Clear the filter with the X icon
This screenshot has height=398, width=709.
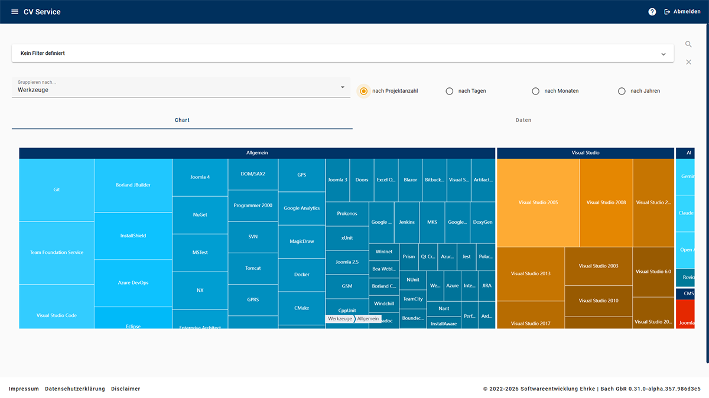point(688,62)
